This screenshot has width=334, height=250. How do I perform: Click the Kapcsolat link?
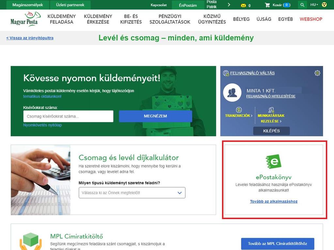point(159,5)
